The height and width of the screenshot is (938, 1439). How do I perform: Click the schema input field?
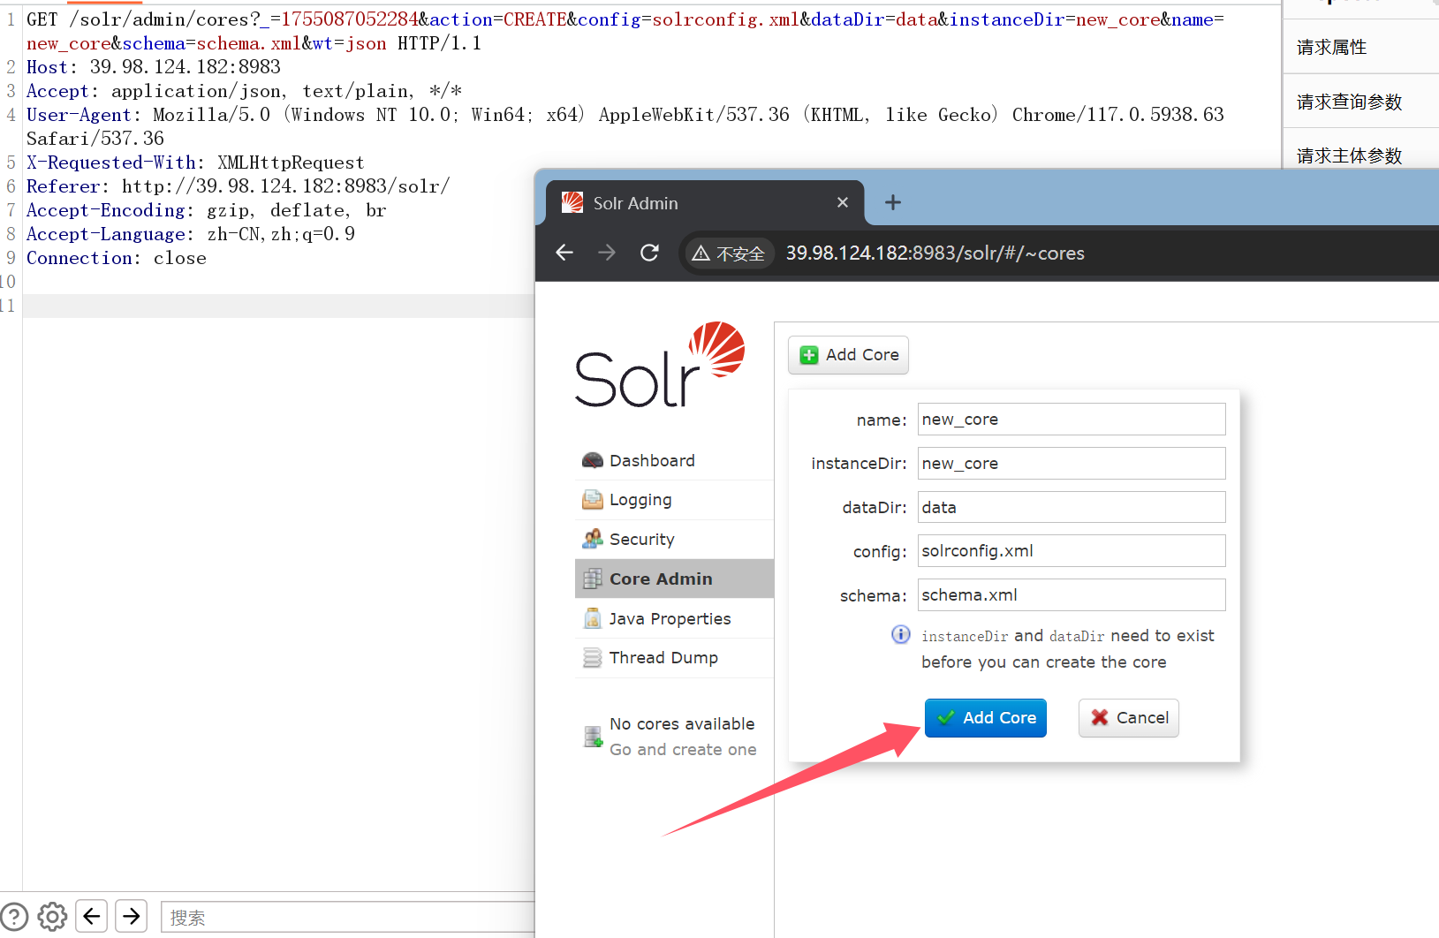1072,595
